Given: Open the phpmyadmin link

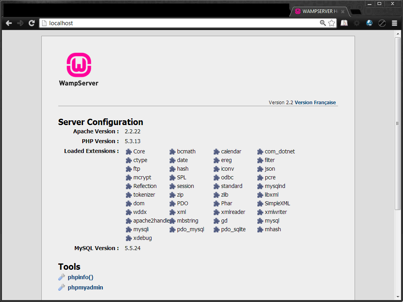Looking at the screenshot, I should click(x=85, y=287).
